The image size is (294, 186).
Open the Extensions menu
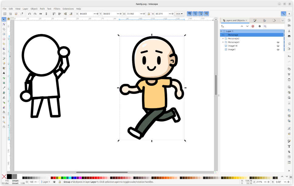click(68, 9)
